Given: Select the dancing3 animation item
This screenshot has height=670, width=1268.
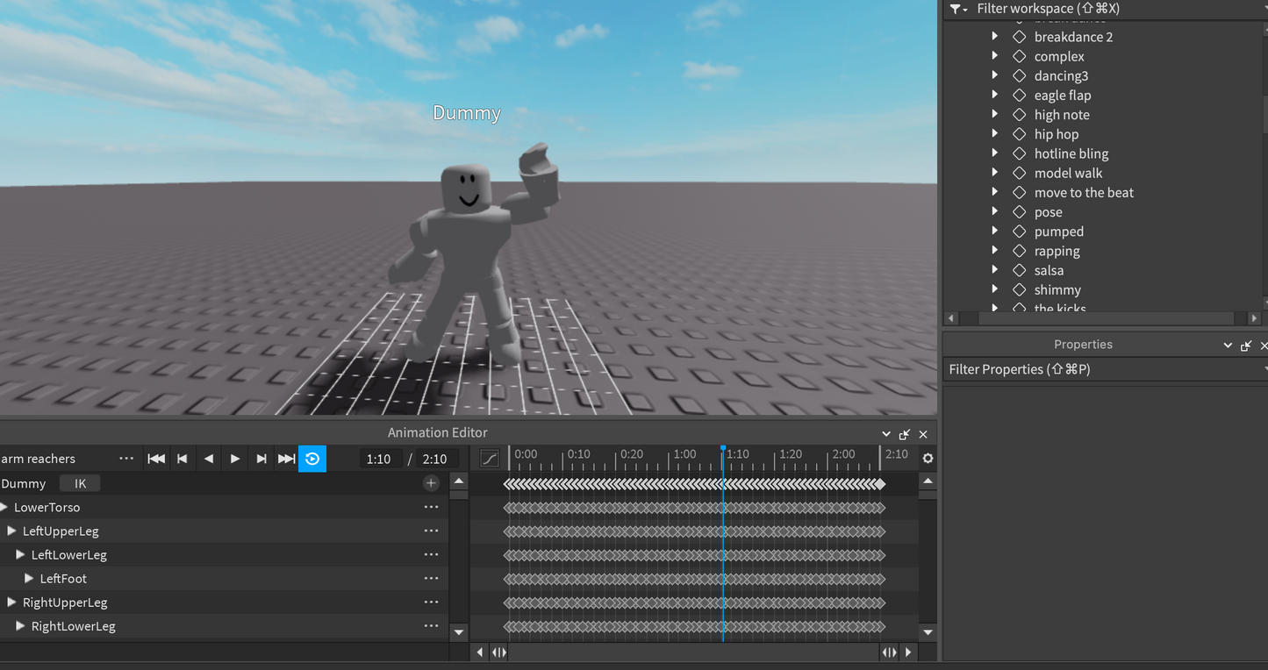Looking at the screenshot, I should point(1061,75).
